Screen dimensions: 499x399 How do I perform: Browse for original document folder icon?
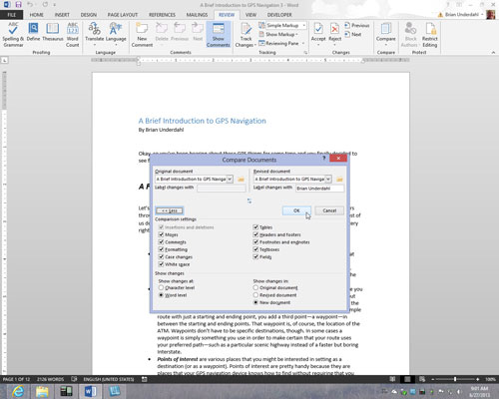pyautogui.click(x=241, y=180)
